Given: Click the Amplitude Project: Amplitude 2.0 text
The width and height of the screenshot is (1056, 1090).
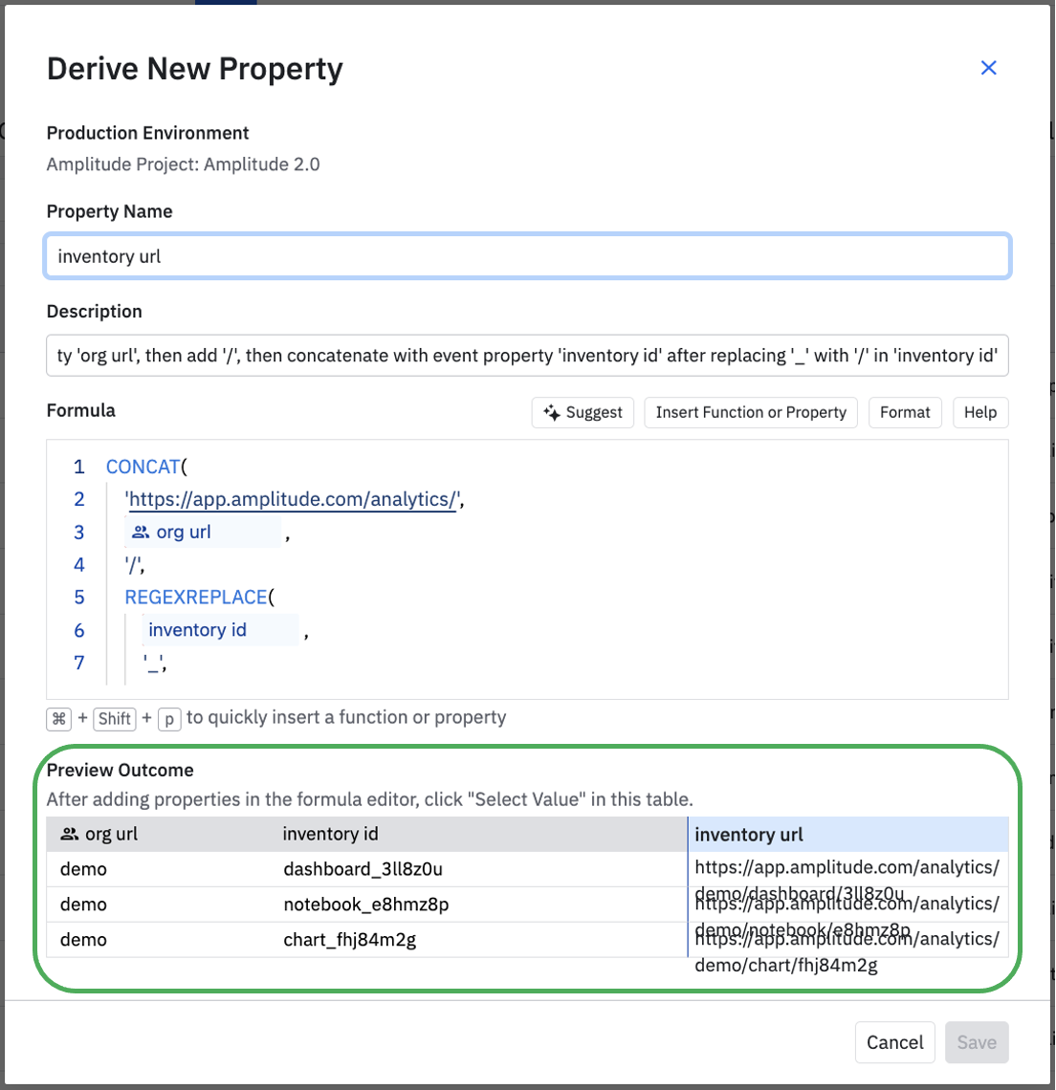Looking at the screenshot, I should click(183, 164).
